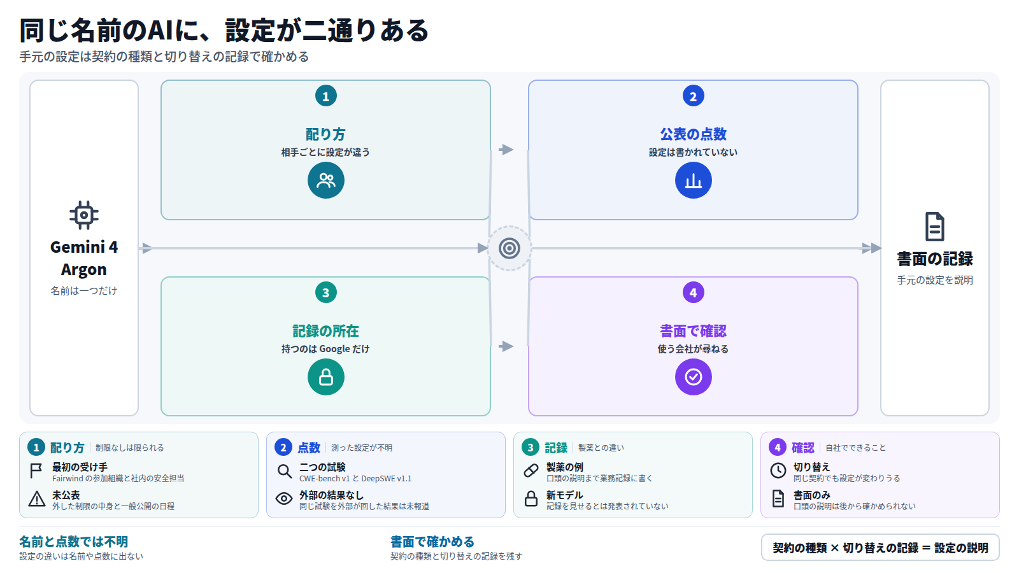Click the footer text 設定の違いは名前や点数に出ない
1019x573 pixels.
(82, 556)
